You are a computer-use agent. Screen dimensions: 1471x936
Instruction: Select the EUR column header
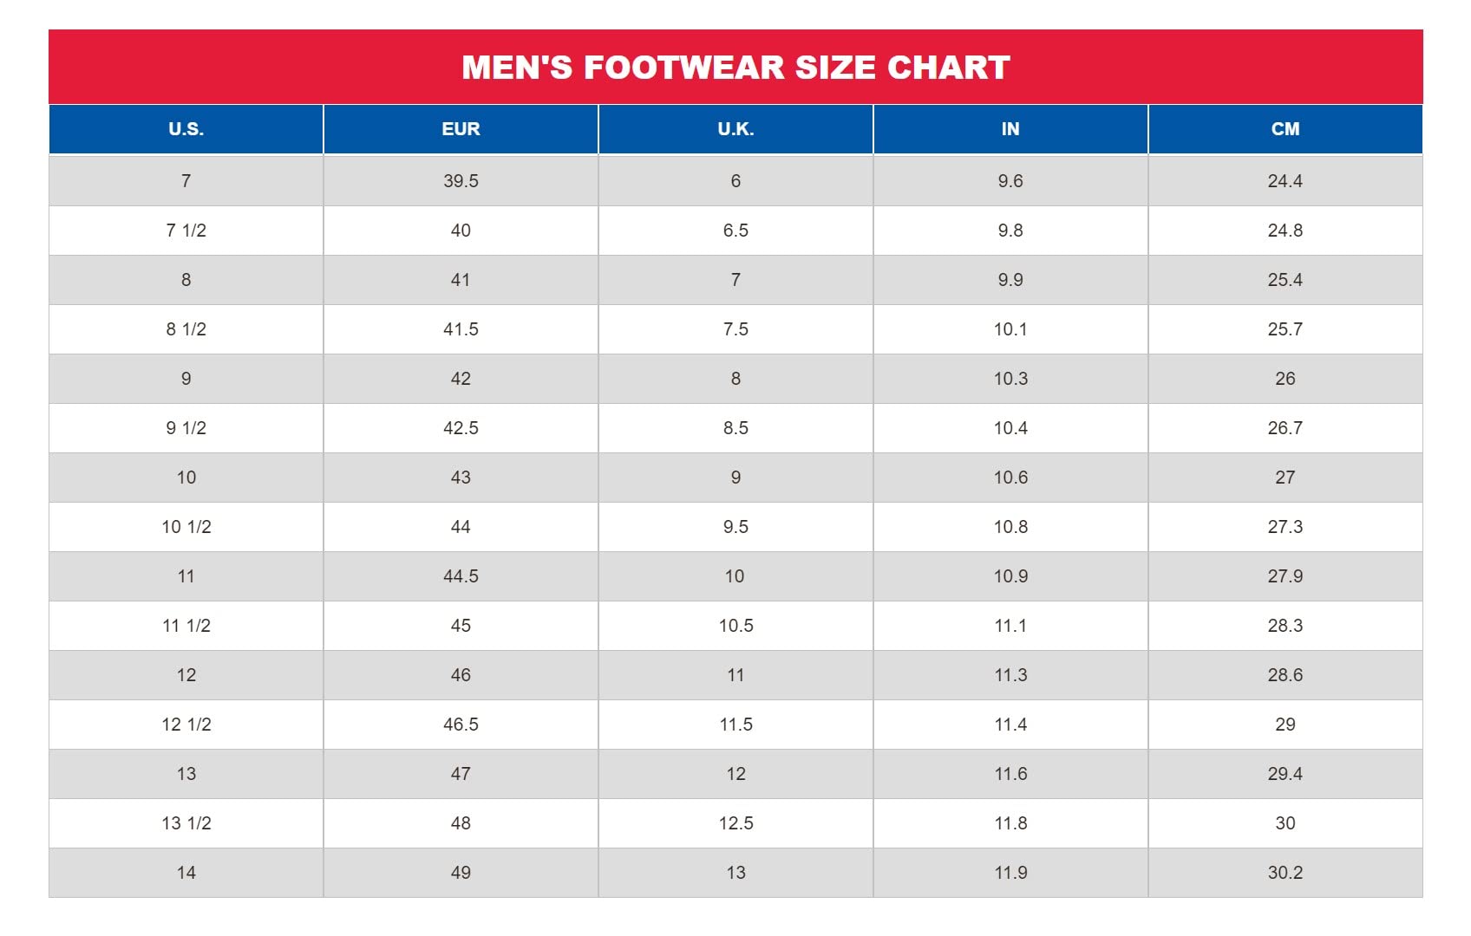pos(461,129)
